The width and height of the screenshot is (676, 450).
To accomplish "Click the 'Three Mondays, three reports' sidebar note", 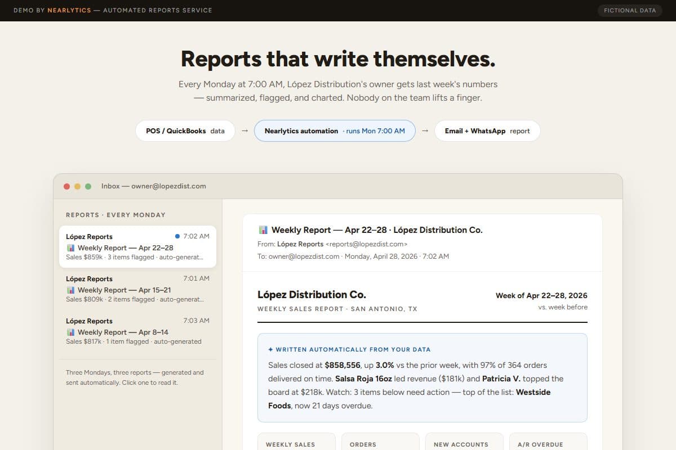I will [x=135, y=377].
